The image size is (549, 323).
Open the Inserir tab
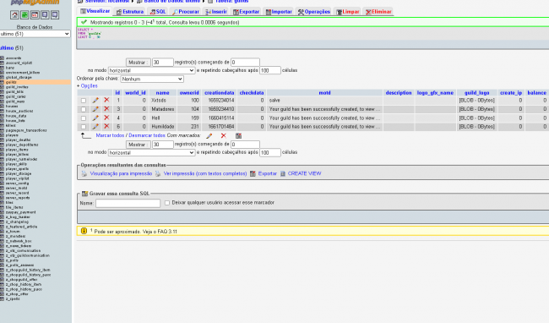[216, 12]
